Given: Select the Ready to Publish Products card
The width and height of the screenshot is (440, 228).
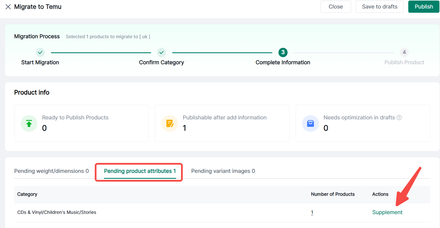Looking at the screenshot, I should [81, 123].
